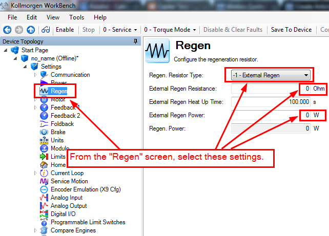Open the Help menu
This screenshot has height=236, width=329.
pyautogui.click(x=100, y=17)
